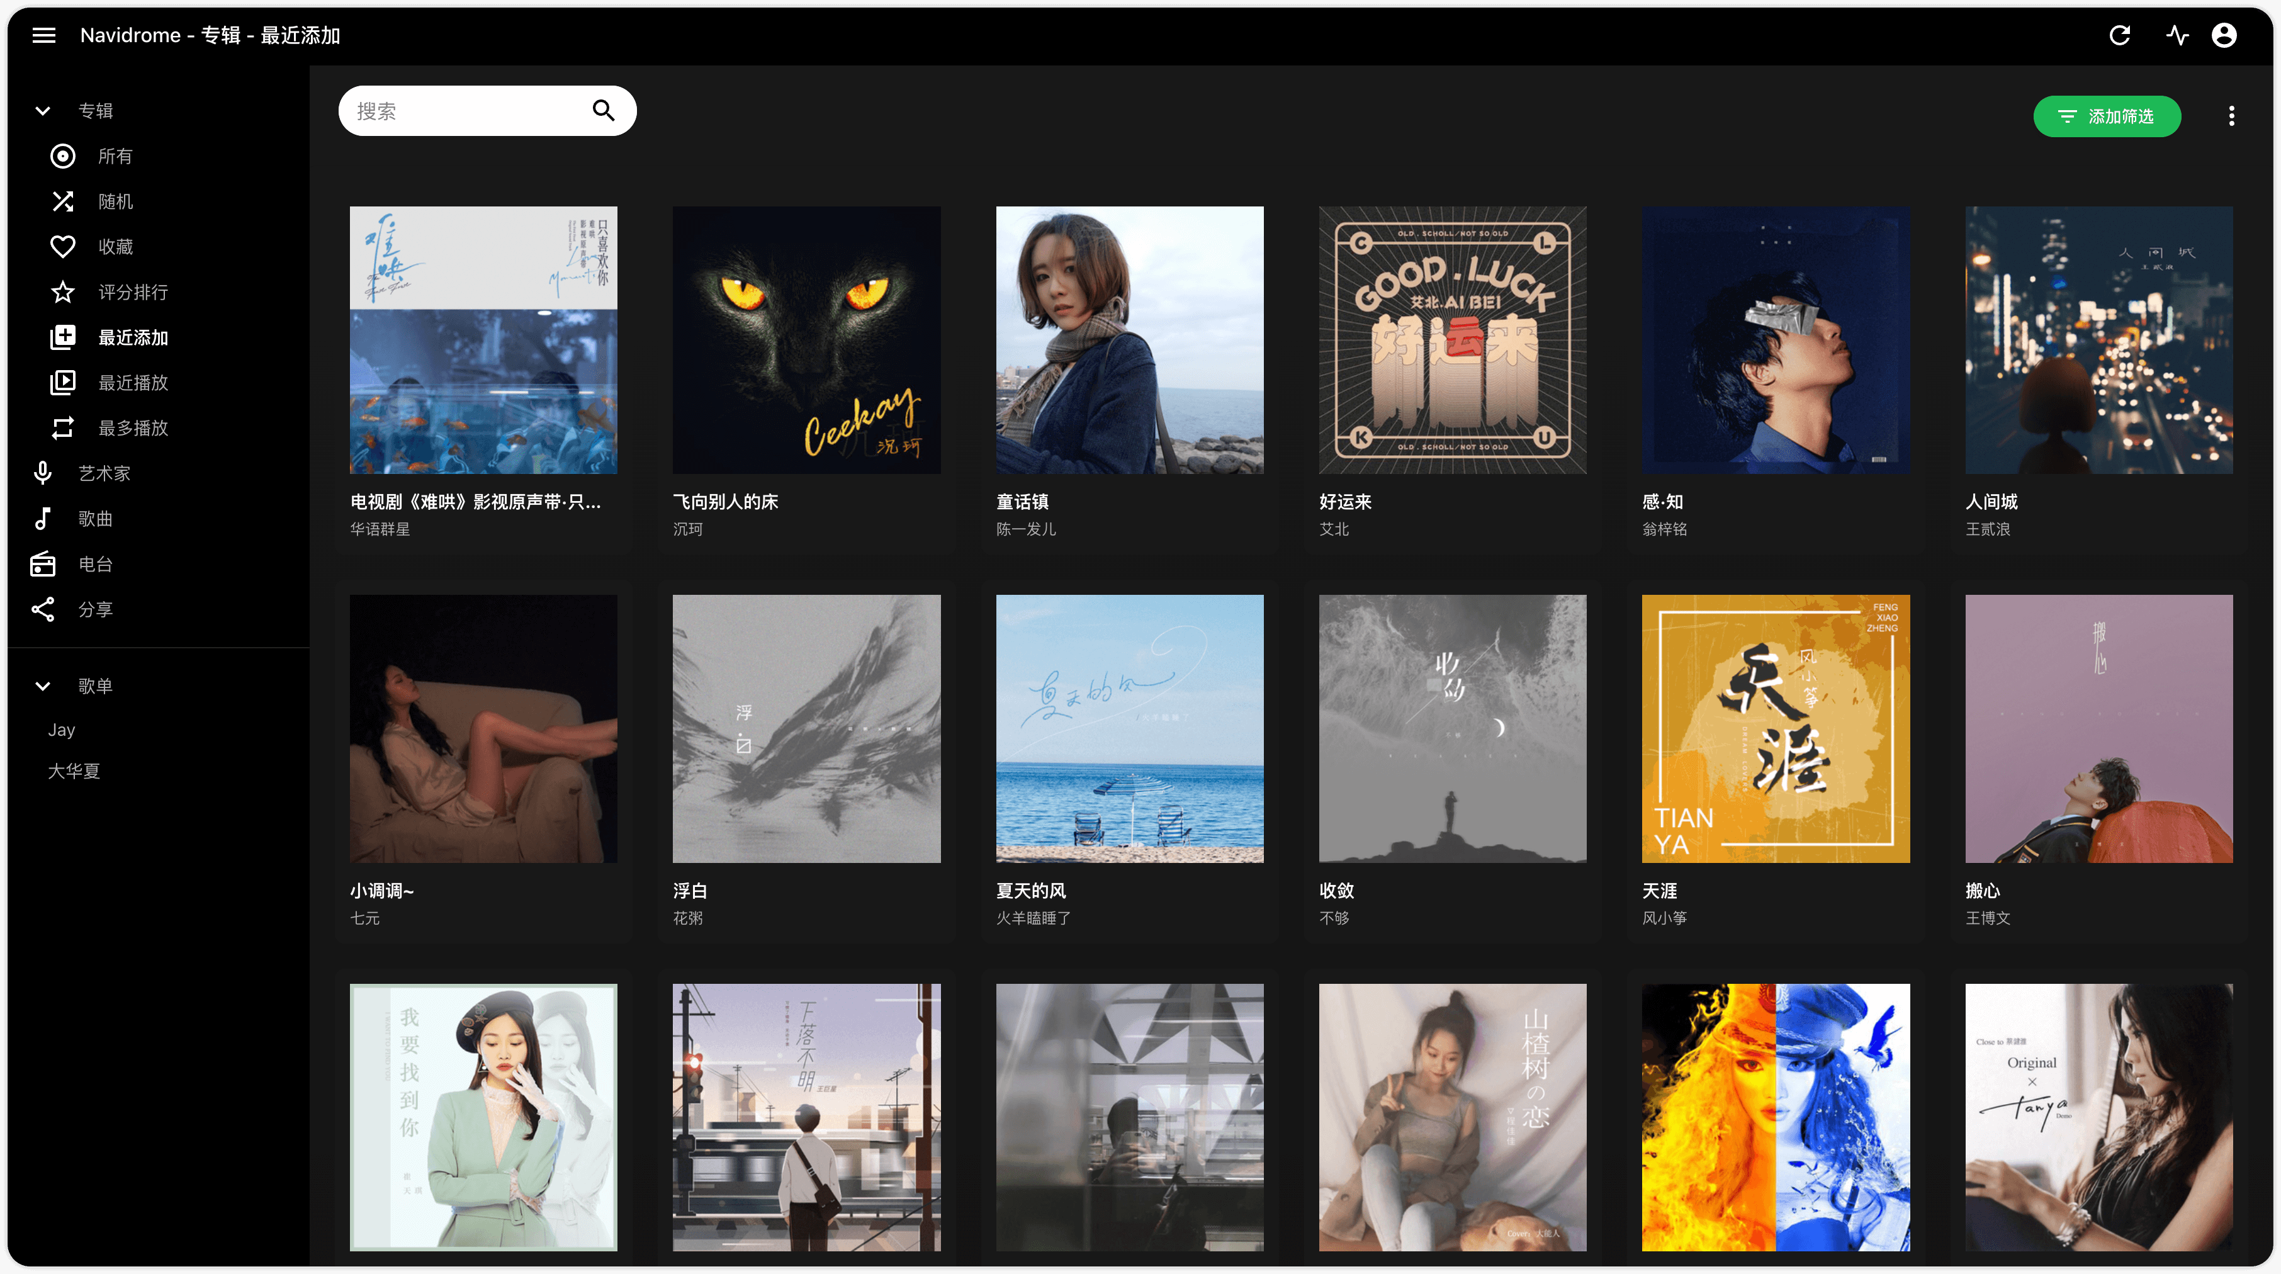The image size is (2281, 1274).
Task: Click the 评分排行 star icon
Action: 63,292
